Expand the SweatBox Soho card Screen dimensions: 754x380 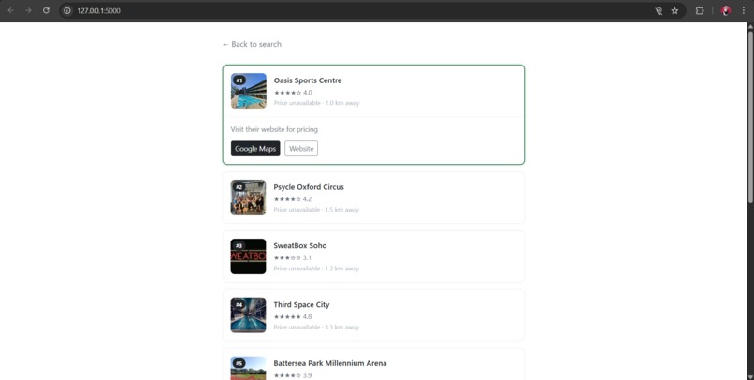pos(373,256)
